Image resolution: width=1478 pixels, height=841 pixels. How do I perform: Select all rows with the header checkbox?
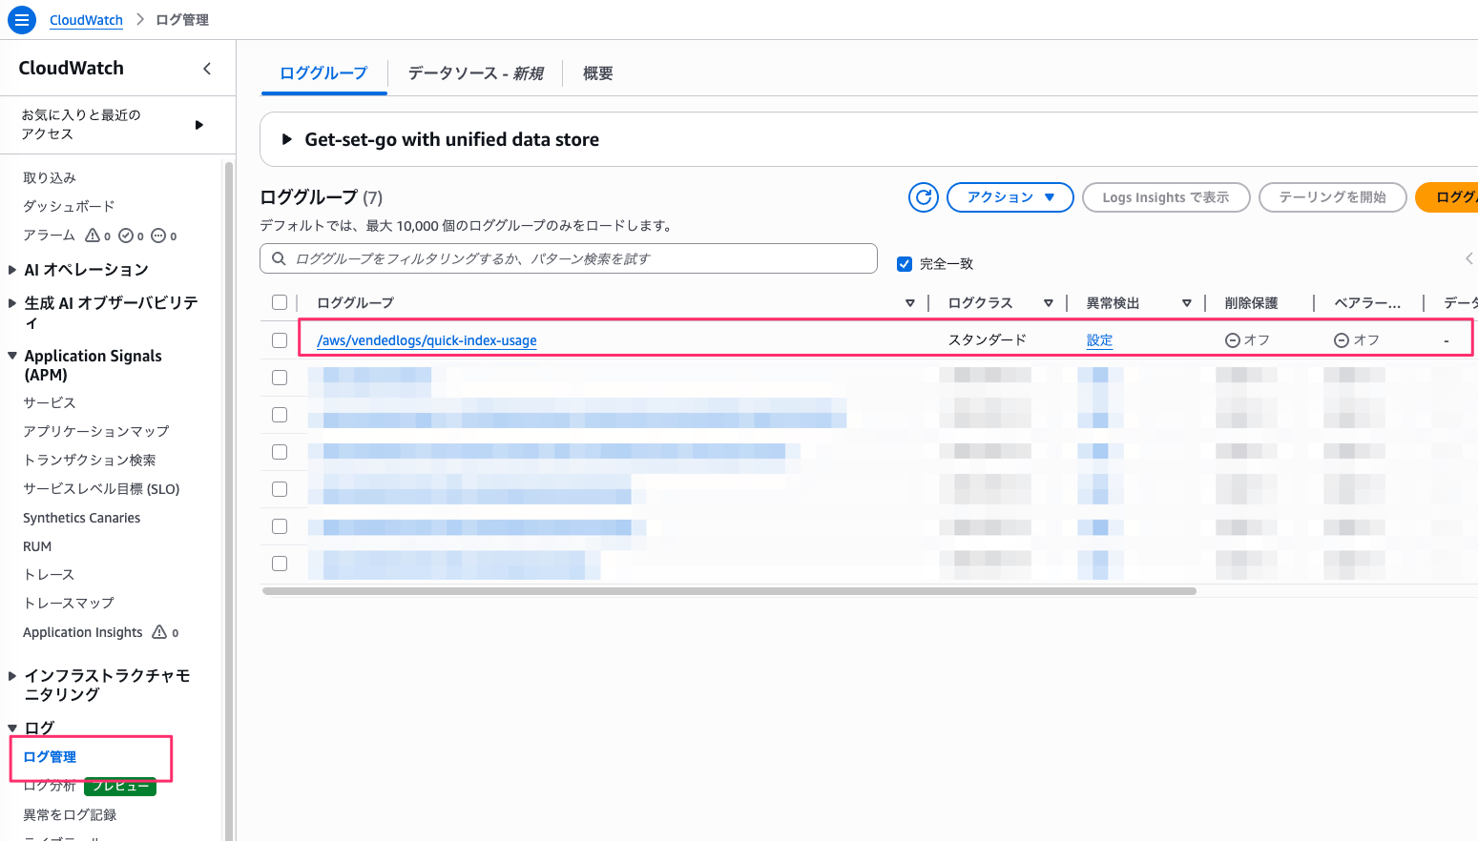(279, 301)
